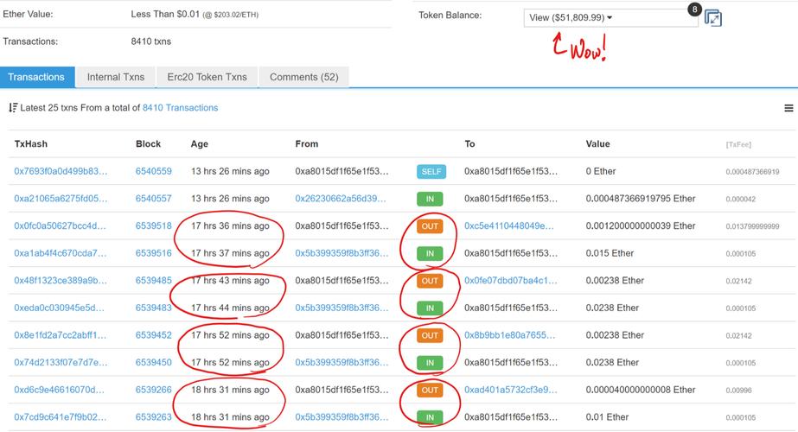The image size is (798, 432).
Task: Click the IN badge for block 6540557
Action: coord(430,199)
